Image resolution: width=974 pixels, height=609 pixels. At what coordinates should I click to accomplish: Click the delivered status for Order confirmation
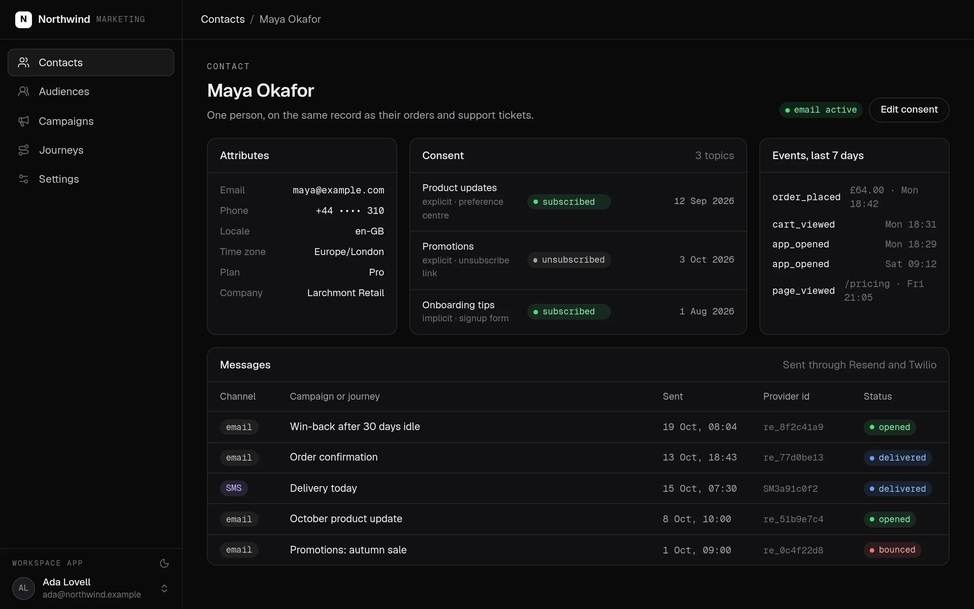point(898,458)
